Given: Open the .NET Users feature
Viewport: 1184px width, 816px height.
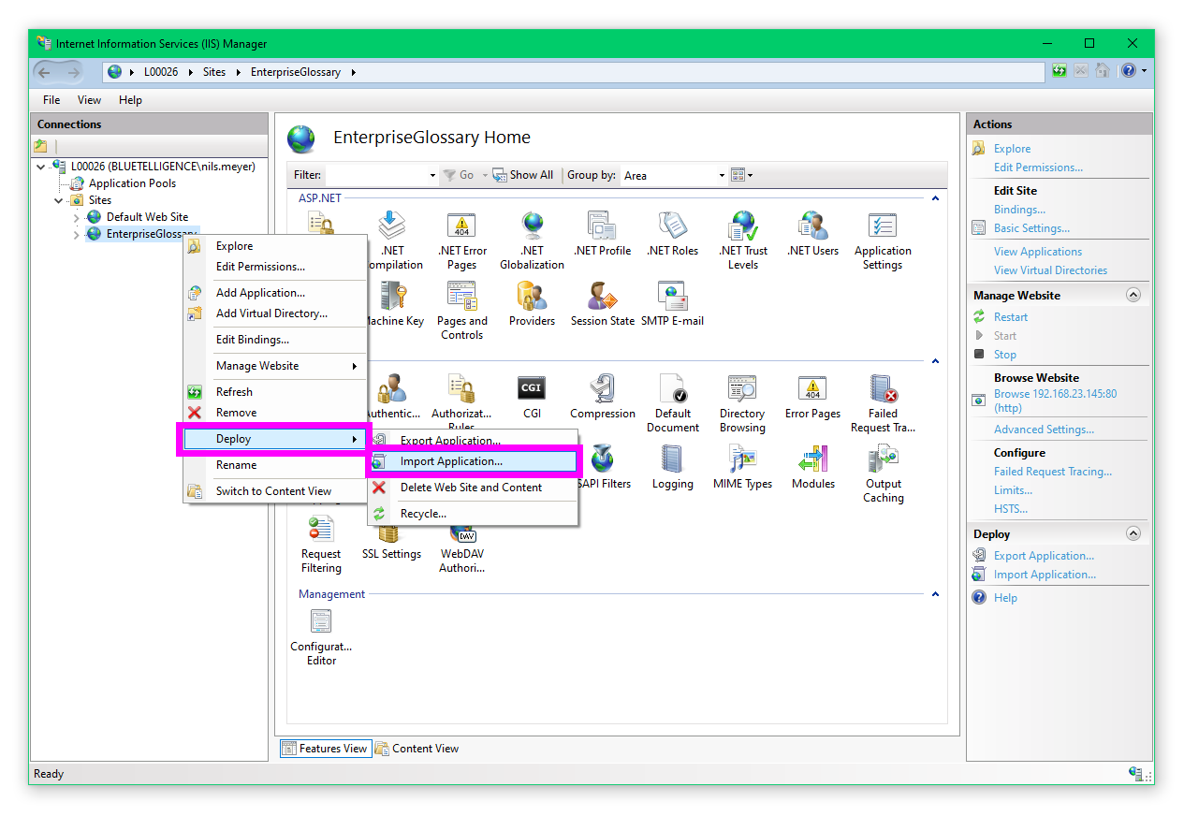Looking at the screenshot, I should pyautogui.click(x=812, y=226).
